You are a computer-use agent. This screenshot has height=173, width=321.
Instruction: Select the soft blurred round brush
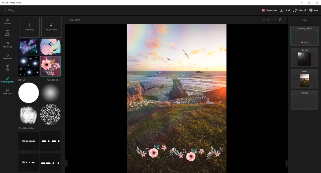click(50, 93)
